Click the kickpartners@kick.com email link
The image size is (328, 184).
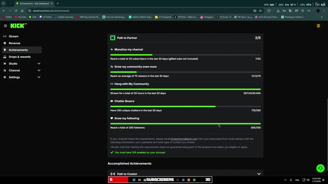tap(184, 139)
